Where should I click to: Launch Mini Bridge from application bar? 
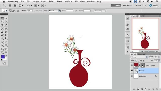[15, 6]
